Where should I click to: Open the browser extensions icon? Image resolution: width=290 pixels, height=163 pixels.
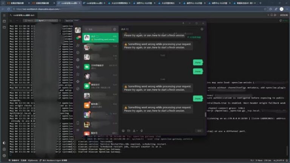[271, 9]
